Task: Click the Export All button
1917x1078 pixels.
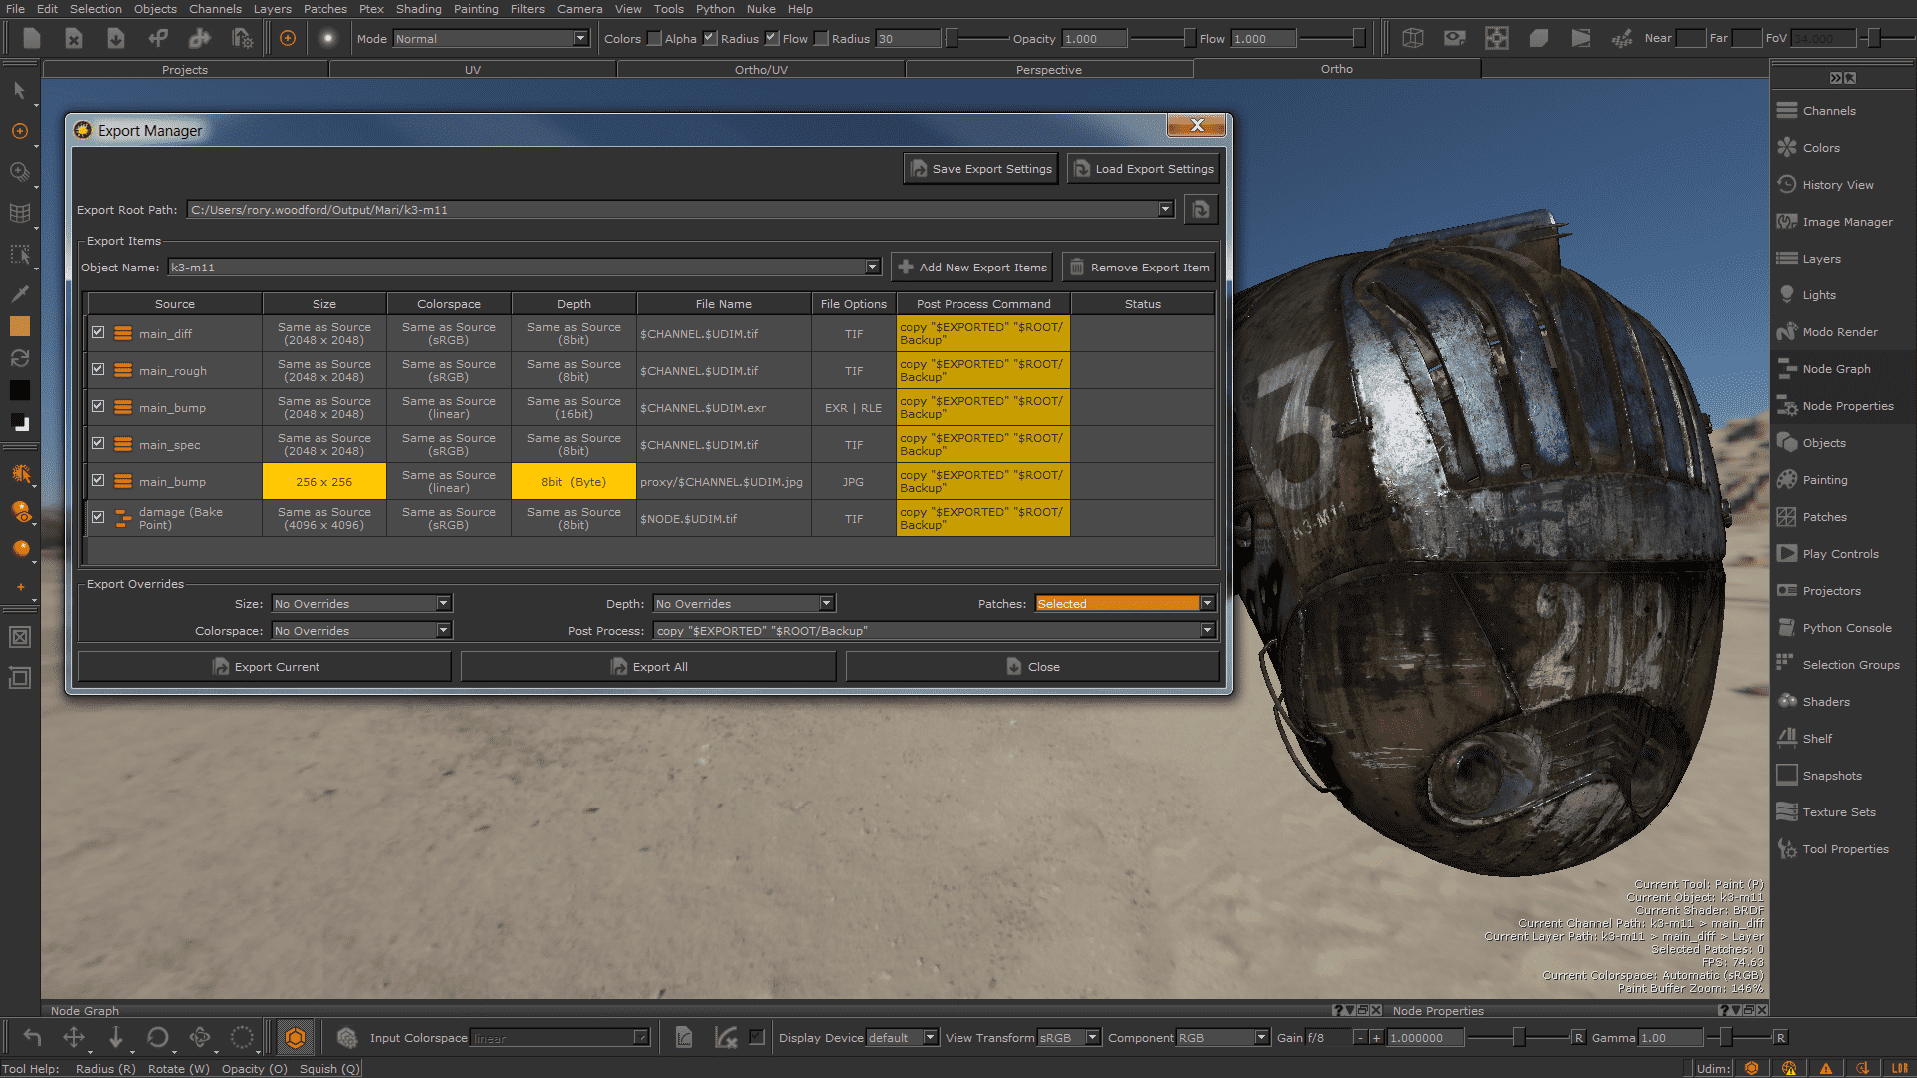Action: [648, 667]
